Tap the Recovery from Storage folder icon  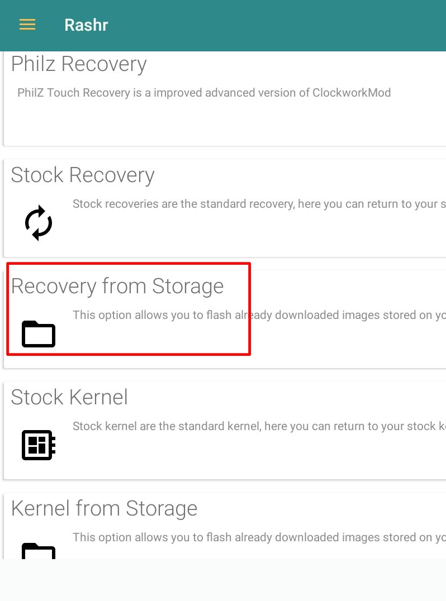39,334
